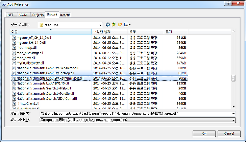Click the 661KB size cell

[181, 38]
